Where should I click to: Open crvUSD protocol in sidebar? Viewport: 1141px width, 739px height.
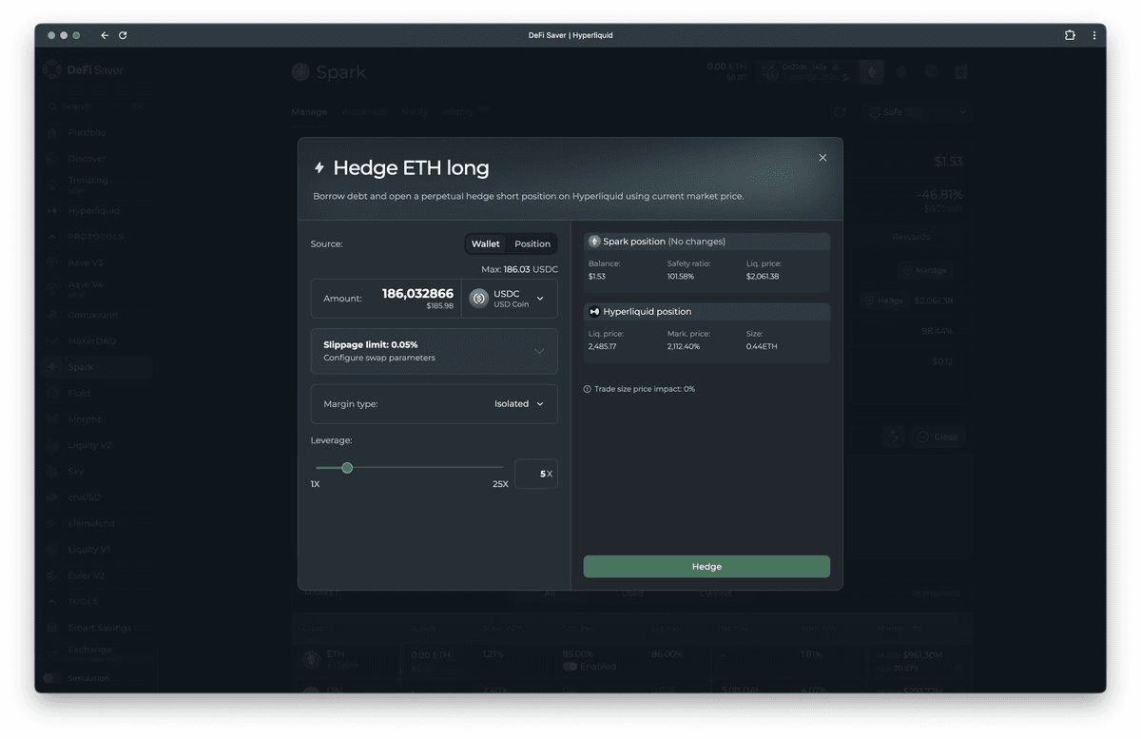click(85, 497)
